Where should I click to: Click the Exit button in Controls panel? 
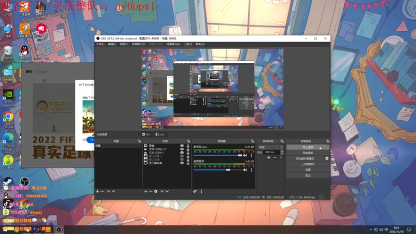(308, 175)
